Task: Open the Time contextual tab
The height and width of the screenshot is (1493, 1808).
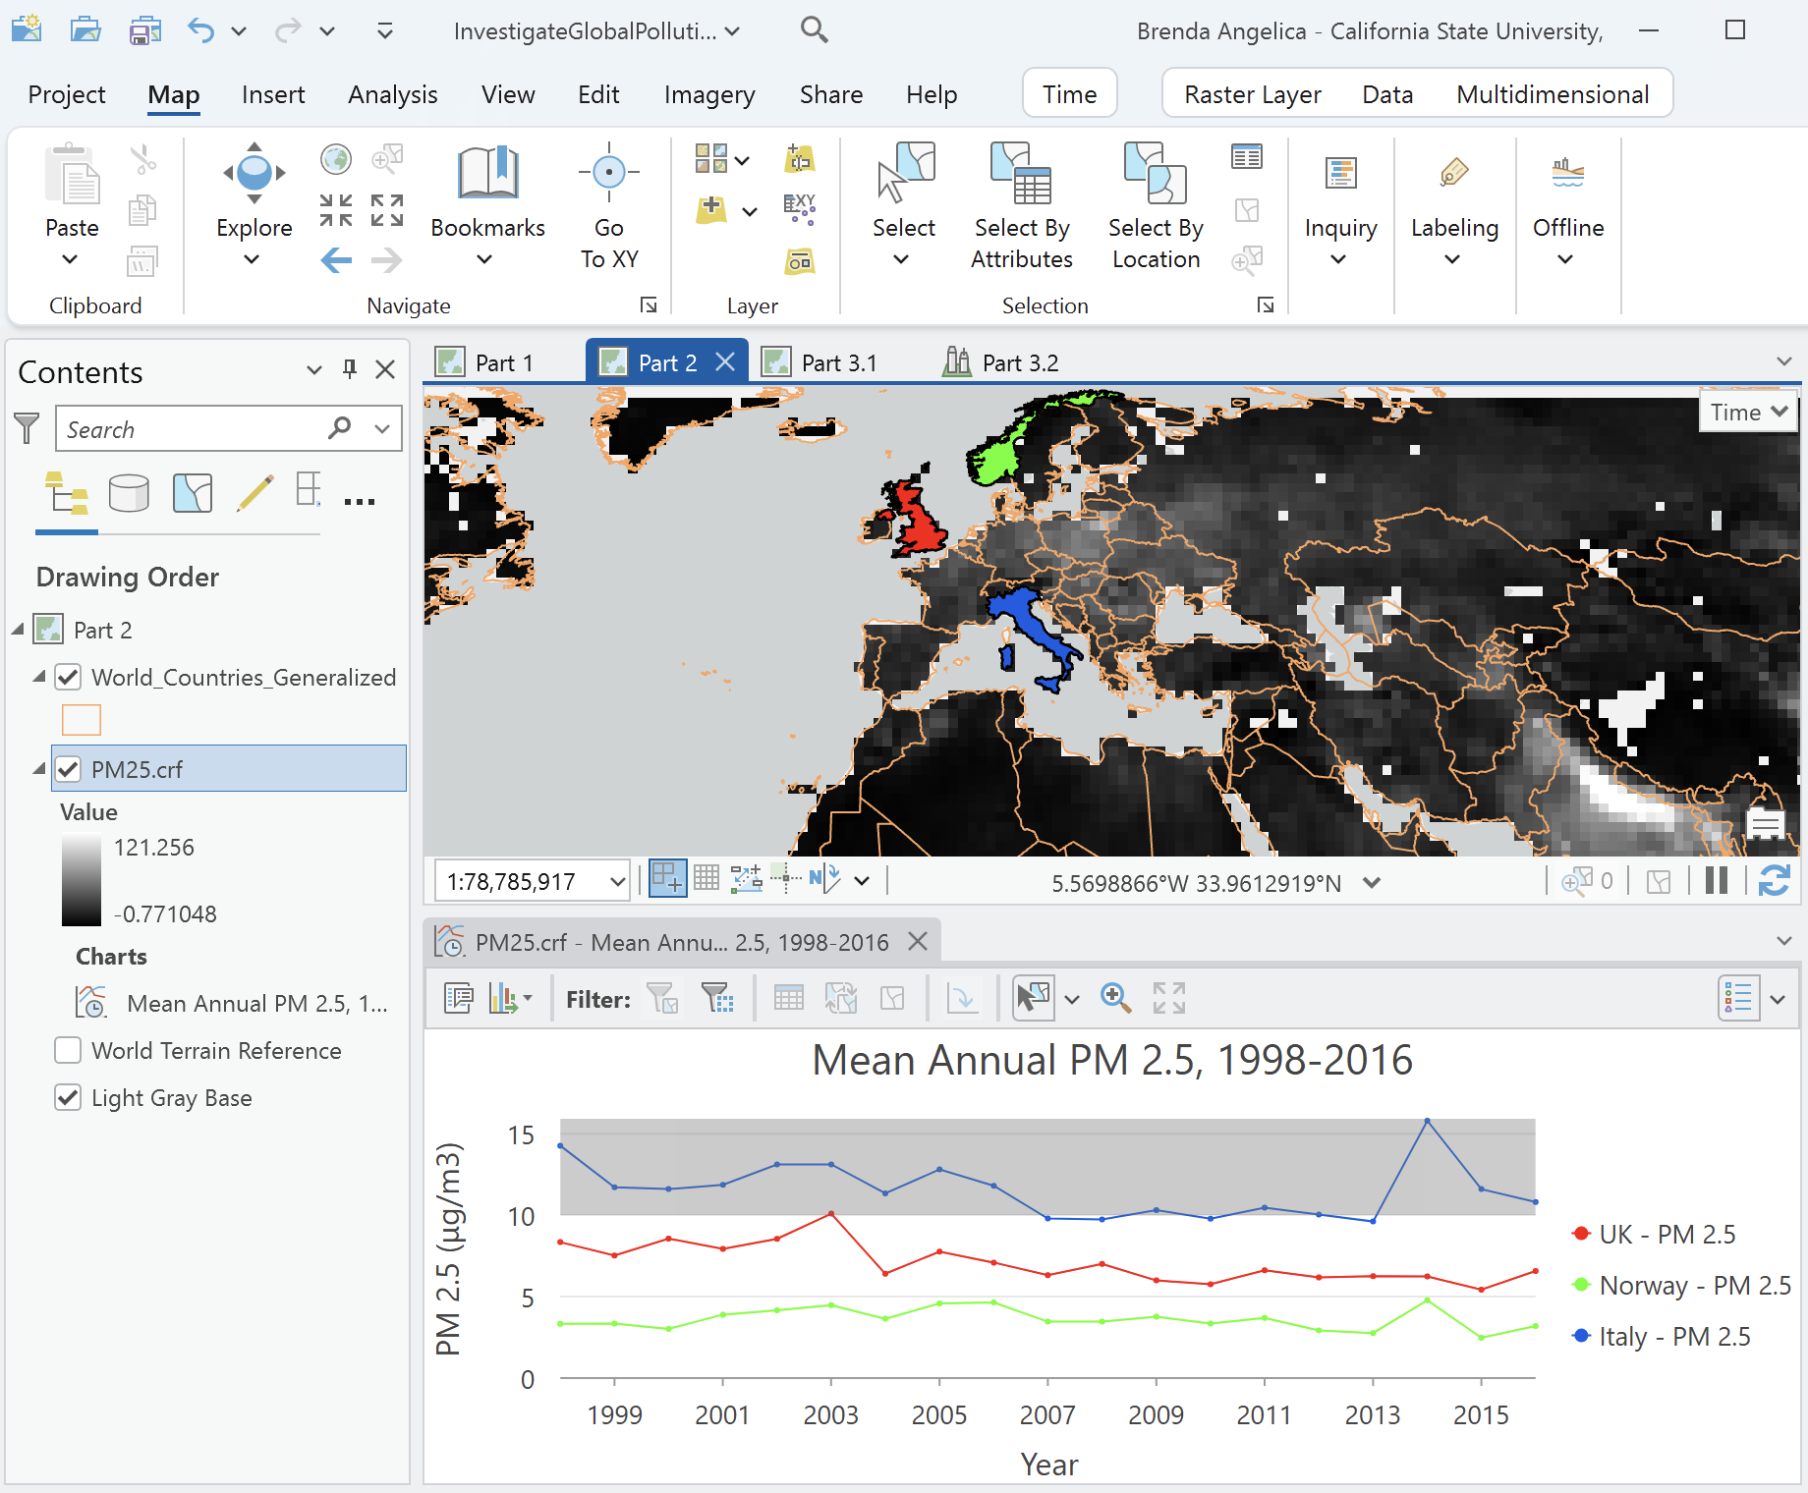Action: pos(1069,94)
